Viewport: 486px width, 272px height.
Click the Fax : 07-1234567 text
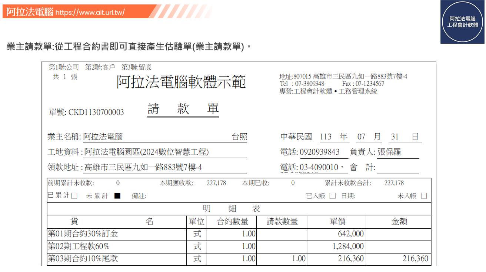pos(363,84)
